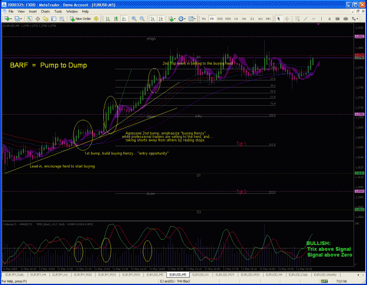Set timeframe to H4
Image resolution: width=367 pixels, height=285 pixels.
(x=244, y=19)
